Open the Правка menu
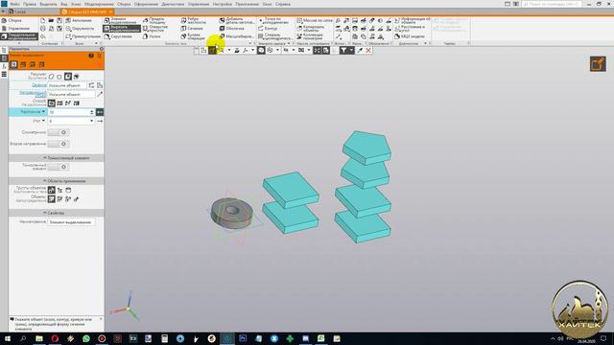Viewport: 614px width, 345px height. 30,4
